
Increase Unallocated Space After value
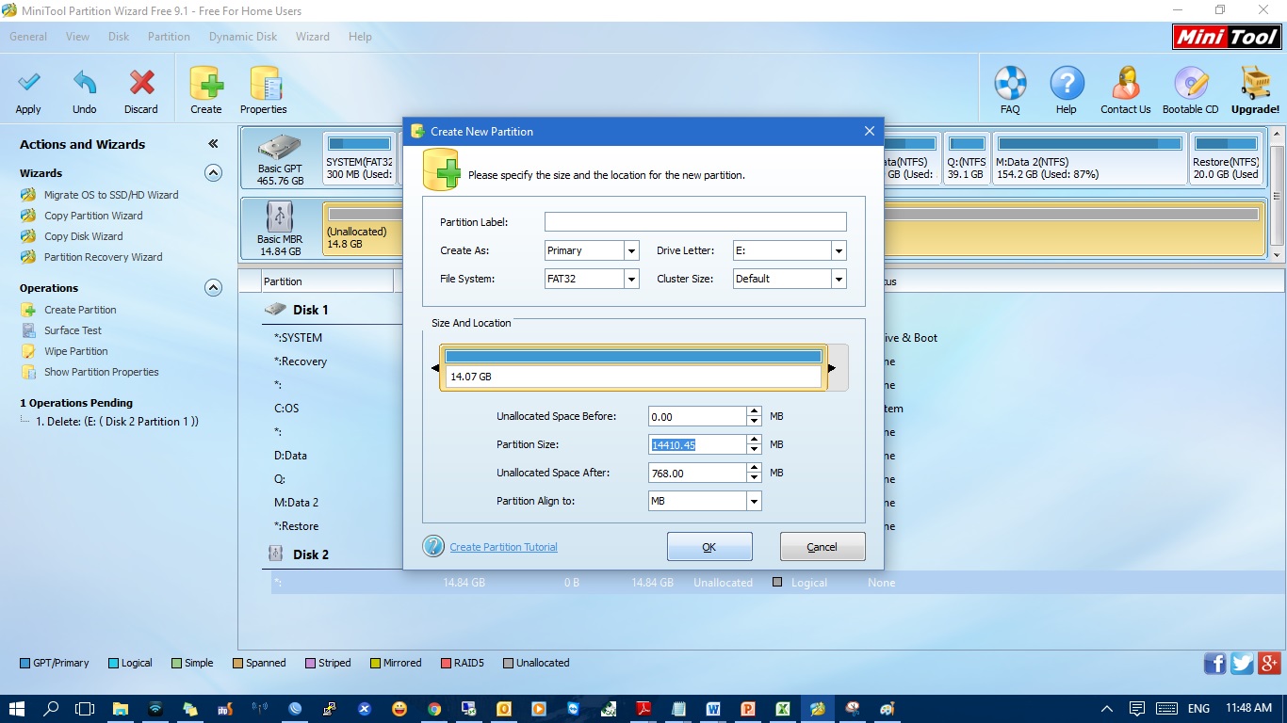[754, 468]
